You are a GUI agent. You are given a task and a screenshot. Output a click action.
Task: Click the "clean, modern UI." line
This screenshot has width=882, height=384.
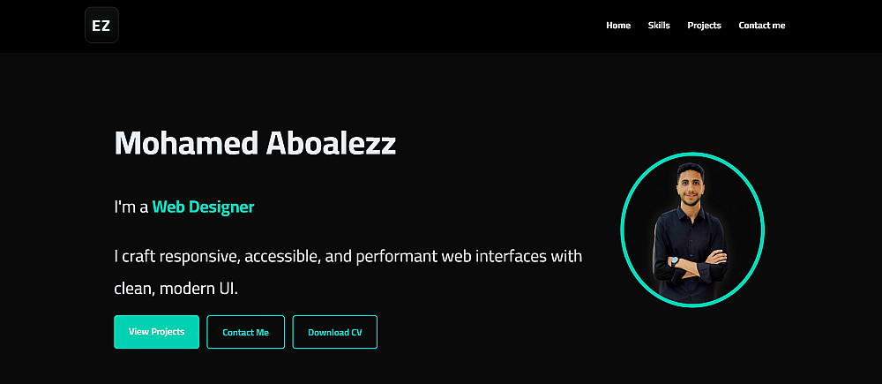176,288
